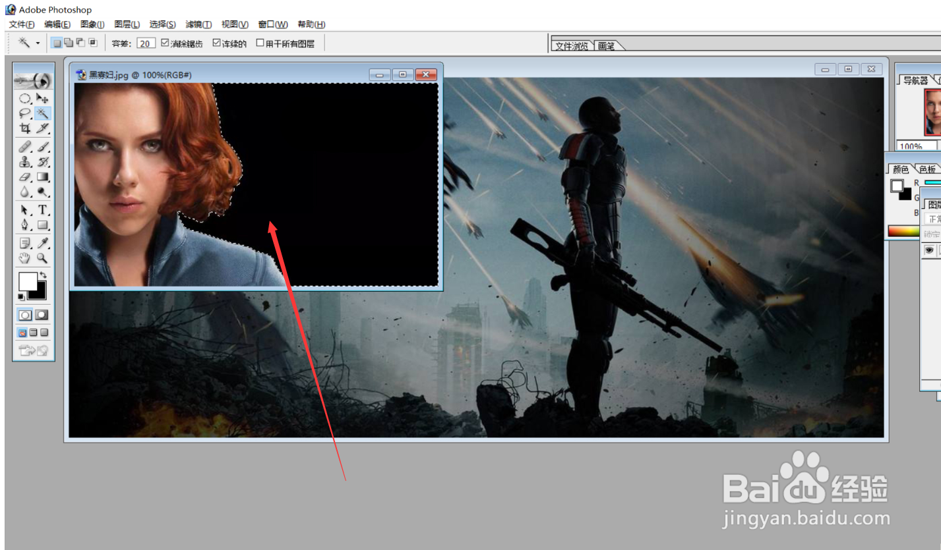This screenshot has width=941, height=550.
Task: Select the Hand tool
Action: 25,258
